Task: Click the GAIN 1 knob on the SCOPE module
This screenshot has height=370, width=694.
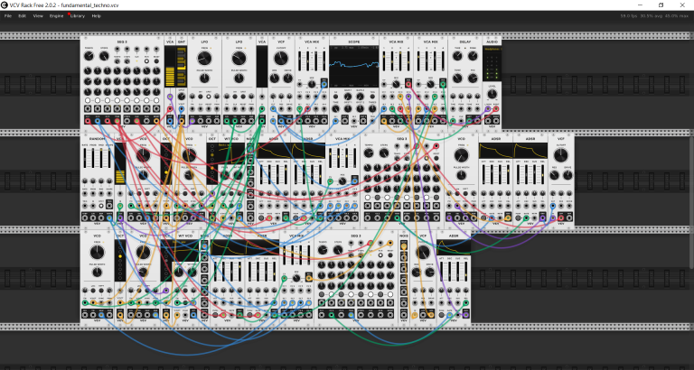Action: point(348,97)
